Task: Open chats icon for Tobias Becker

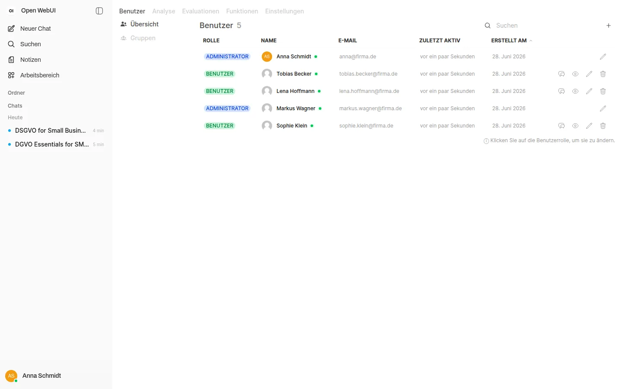Action: pyautogui.click(x=562, y=74)
